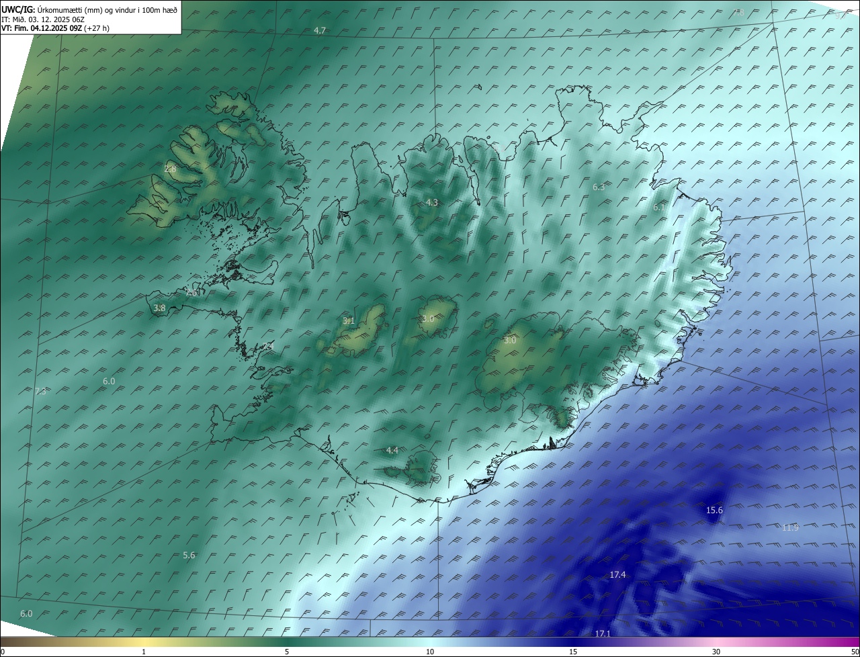Click the 15.6 value in the dark blue band
Viewport: 860px width, 657px height.
714,511
